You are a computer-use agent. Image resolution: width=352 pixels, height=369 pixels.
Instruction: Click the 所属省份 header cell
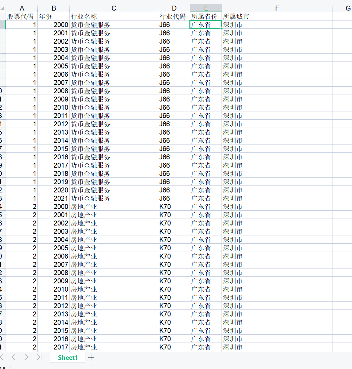tap(206, 17)
